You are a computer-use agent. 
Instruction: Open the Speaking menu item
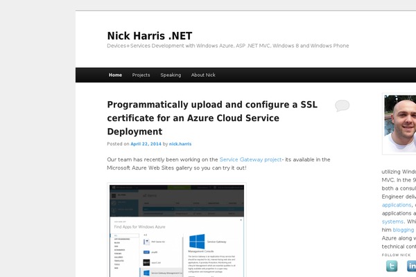171,75
